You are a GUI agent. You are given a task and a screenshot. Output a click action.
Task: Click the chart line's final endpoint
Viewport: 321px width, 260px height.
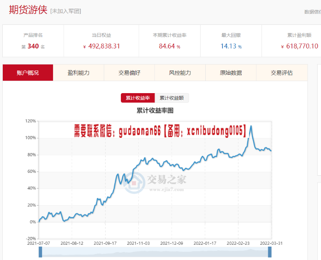coord(271,151)
